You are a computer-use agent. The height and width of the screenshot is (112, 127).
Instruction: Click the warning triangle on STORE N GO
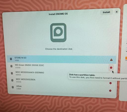pos(111,60)
